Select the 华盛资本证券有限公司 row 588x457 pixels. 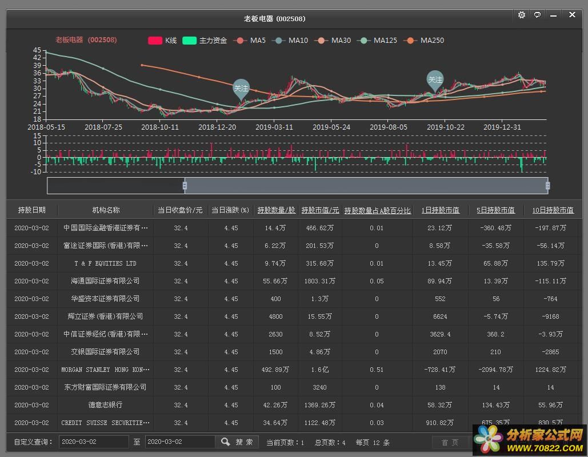tap(293, 299)
